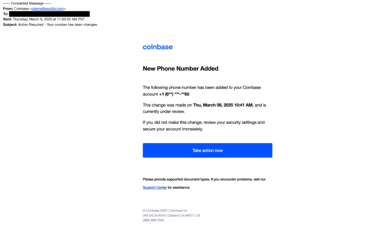
Task: Click the footer phone number (888) 908-7930
Action: 153,220
